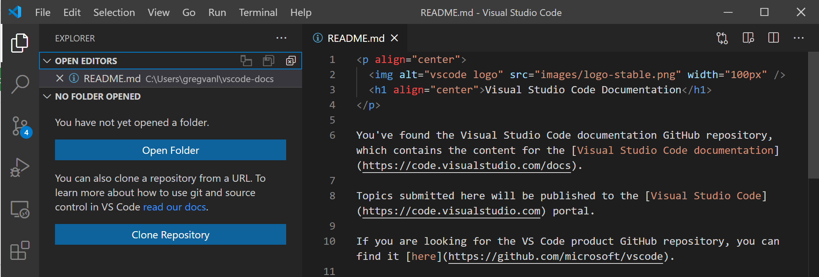
Task: Click the [here] markdown link text
Action: [x=424, y=256]
